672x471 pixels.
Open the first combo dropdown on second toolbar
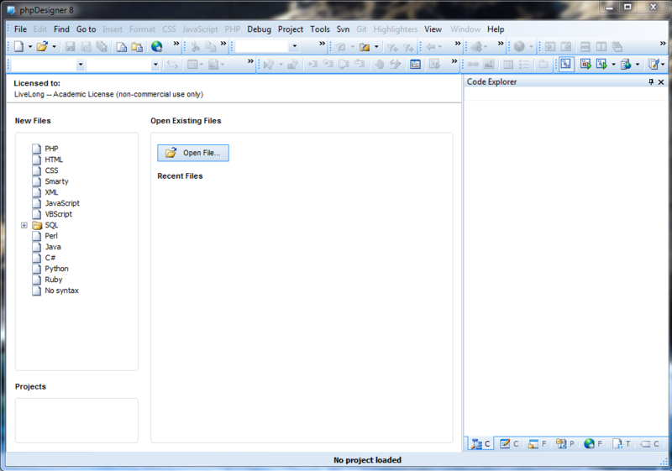tap(80, 65)
